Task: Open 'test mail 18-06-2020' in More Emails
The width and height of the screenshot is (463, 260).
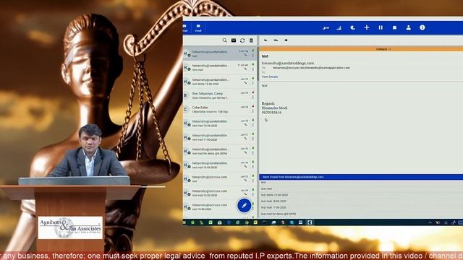Action: (x=273, y=201)
